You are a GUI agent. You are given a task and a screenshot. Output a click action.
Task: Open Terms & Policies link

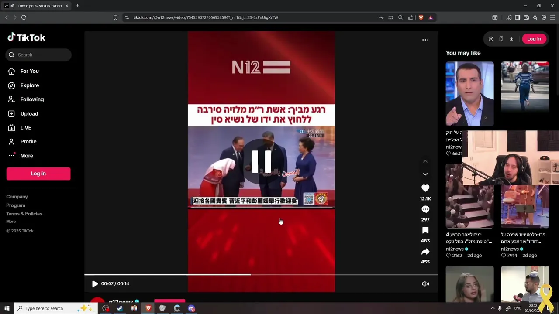tap(24, 214)
